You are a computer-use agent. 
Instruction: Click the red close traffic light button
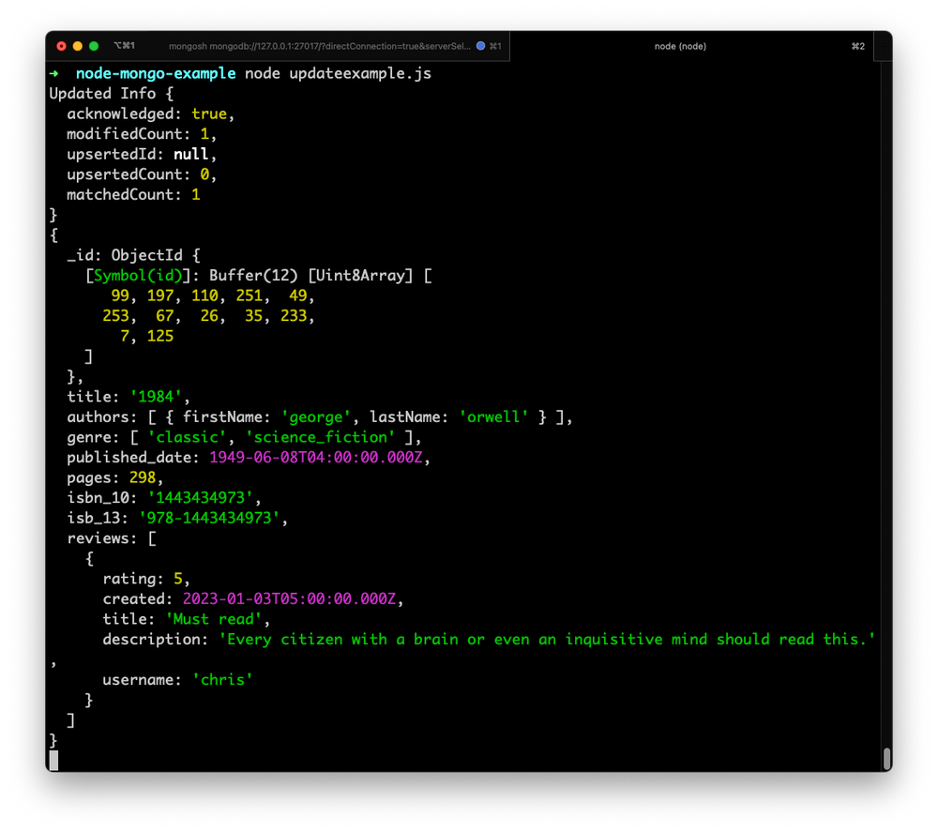pos(60,45)
